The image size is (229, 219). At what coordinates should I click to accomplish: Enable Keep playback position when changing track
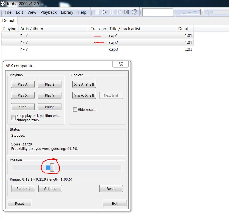pos(13,118)
